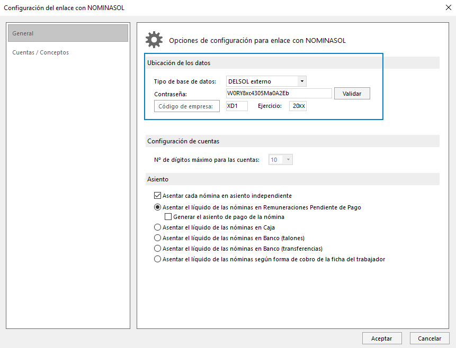Click the Aceptar button
This screenshot has width=456, height=348.
(382, 338)
